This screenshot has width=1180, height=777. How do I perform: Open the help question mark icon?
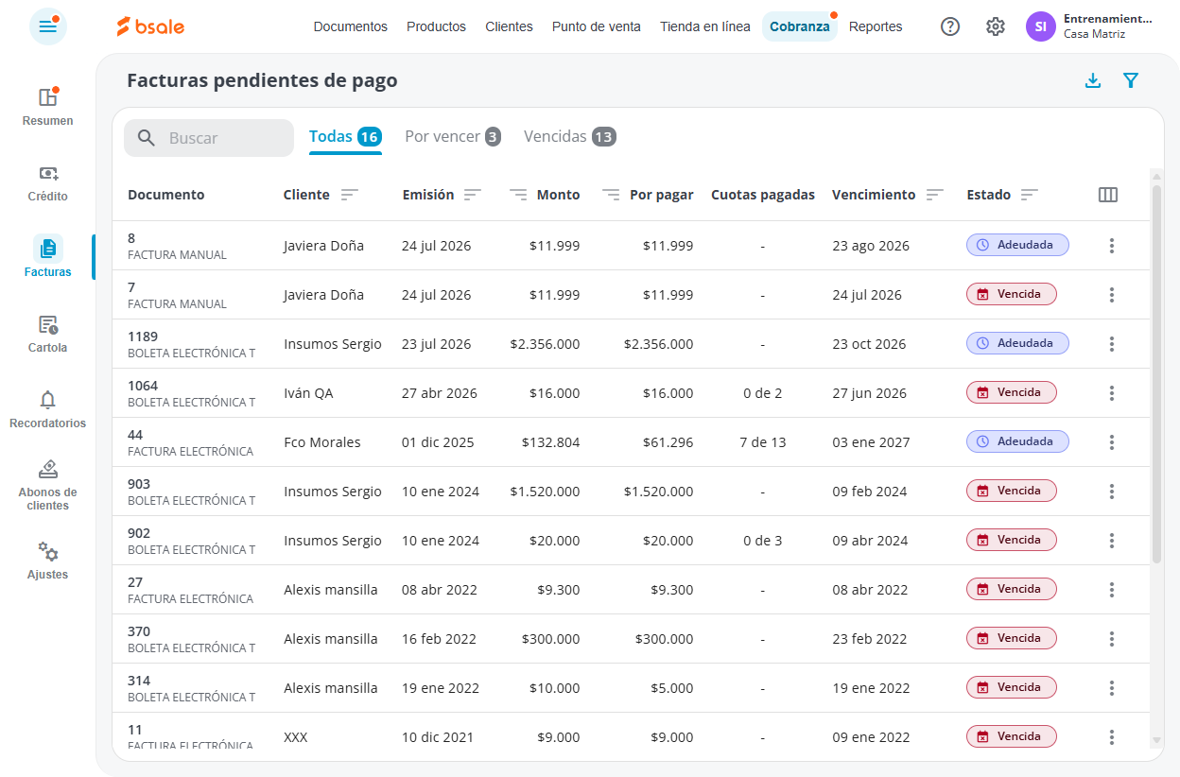point(950,26)
